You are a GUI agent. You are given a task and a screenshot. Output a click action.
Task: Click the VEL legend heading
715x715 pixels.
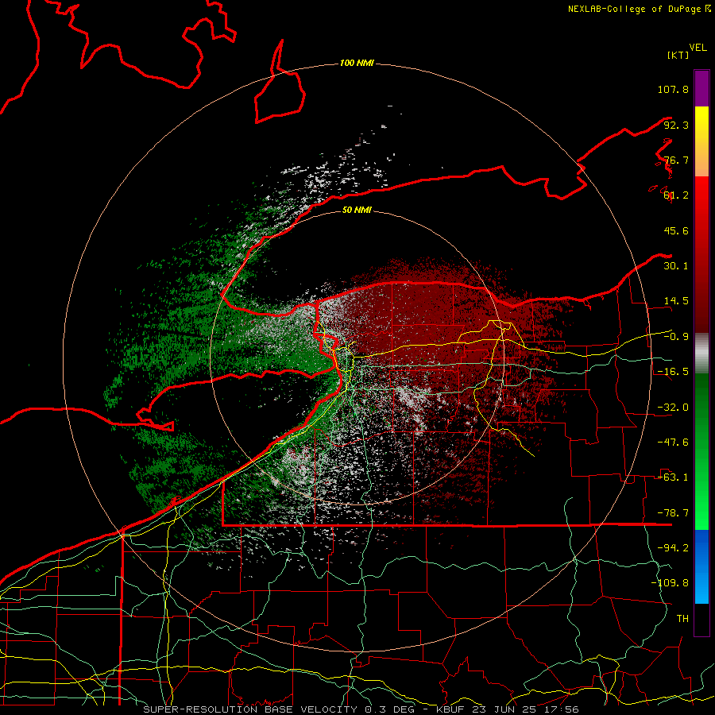click(698, 48)
